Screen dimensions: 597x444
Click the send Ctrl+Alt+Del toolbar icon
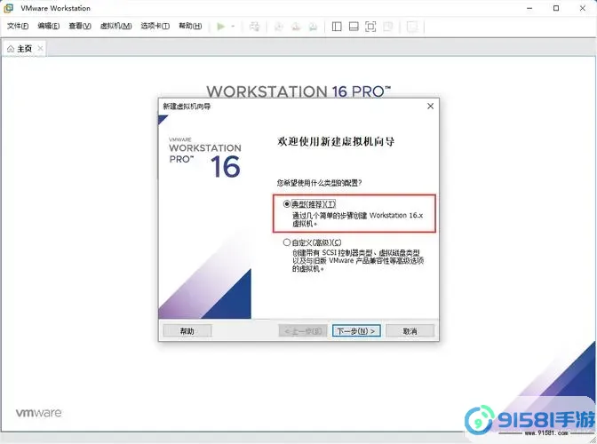[x=254, y=27]
